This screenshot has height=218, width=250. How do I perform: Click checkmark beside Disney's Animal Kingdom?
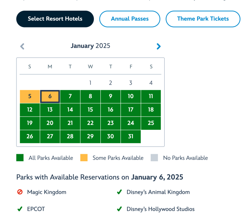119,192
